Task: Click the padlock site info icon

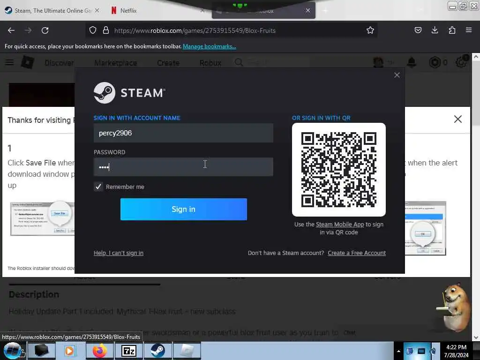Action: (106, 30)
